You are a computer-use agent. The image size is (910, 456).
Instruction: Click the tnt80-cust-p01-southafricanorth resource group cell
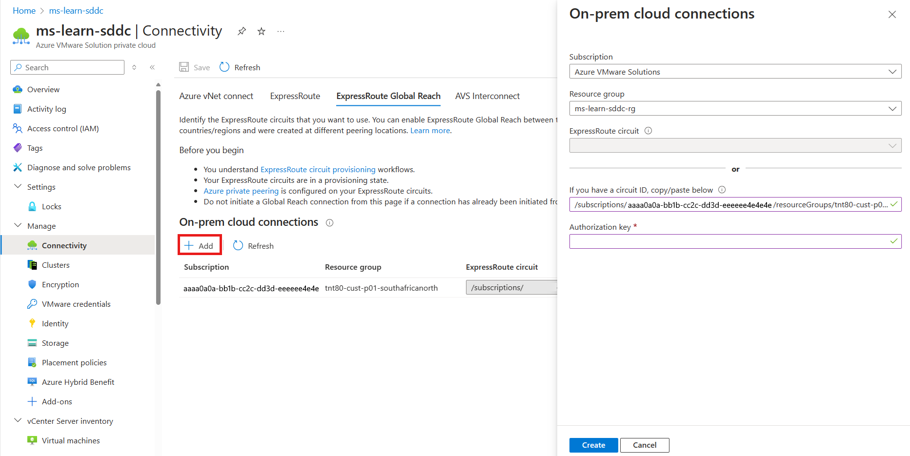click(381, 288)
